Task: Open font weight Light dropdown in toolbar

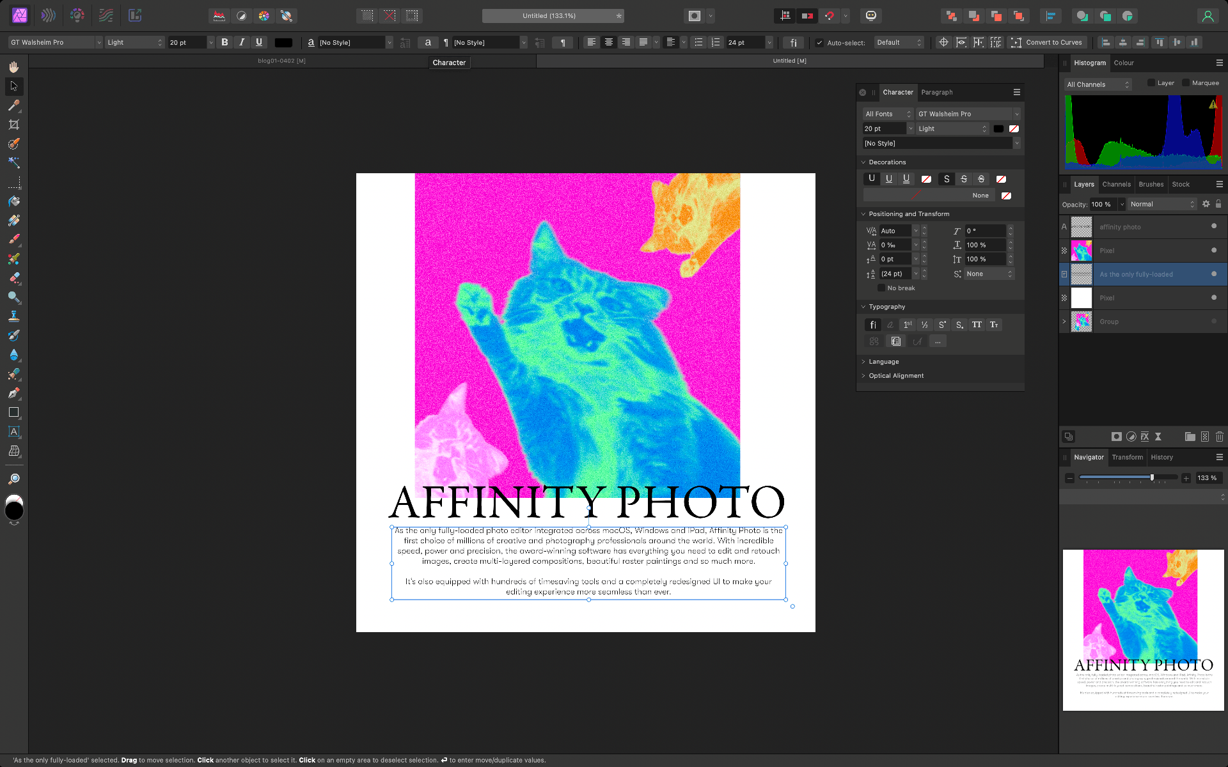Action: [135, 42]
